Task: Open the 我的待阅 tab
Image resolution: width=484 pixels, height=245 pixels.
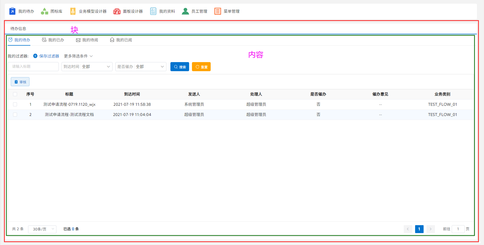Action: (x=87, y=40)
